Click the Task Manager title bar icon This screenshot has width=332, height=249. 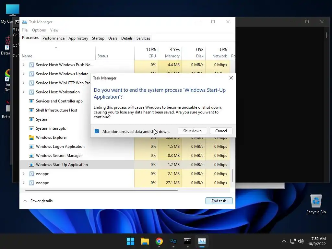pyautogui.click(x=25, y=22)
